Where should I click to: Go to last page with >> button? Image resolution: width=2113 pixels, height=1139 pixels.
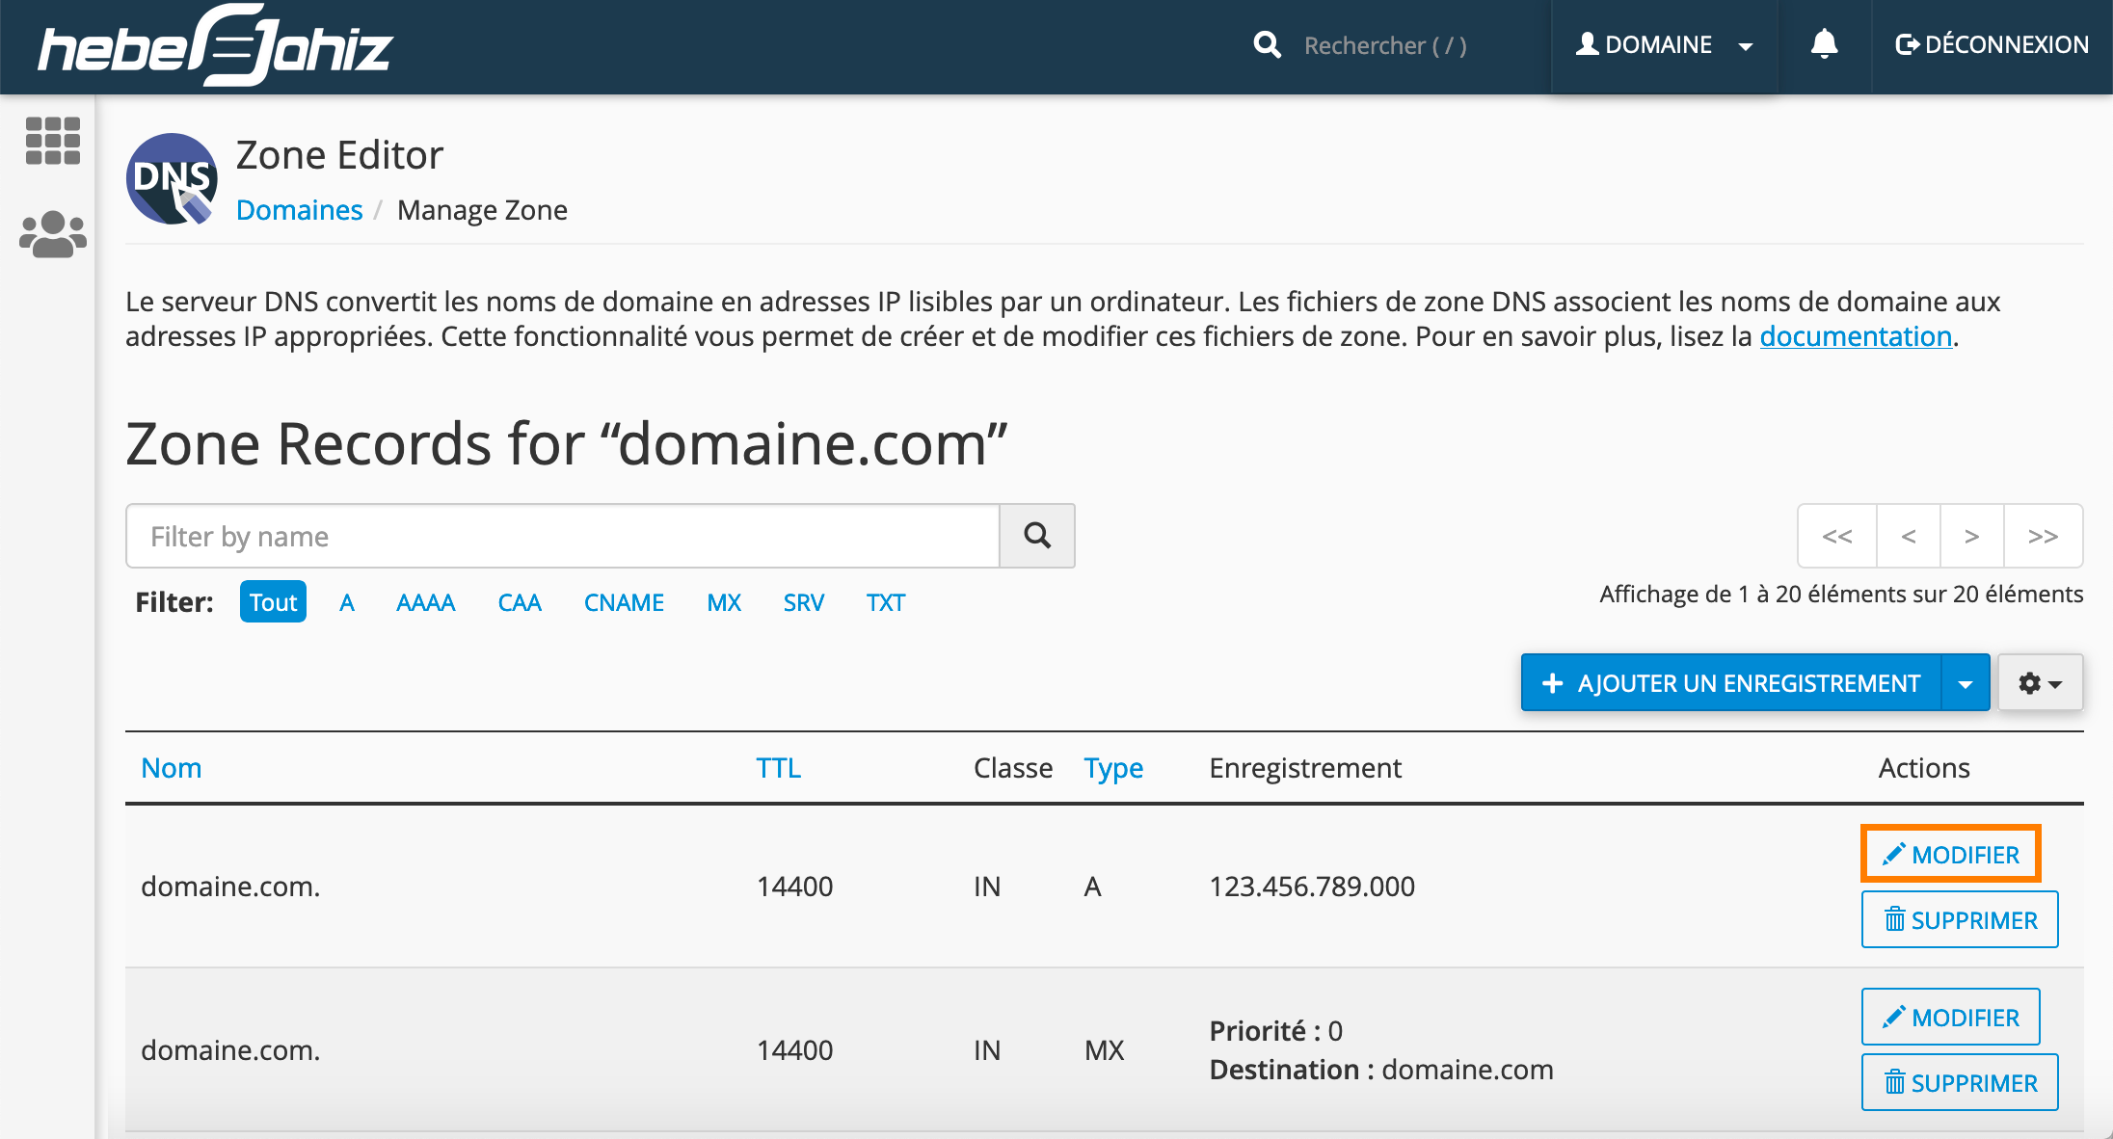pos(2044,536)
